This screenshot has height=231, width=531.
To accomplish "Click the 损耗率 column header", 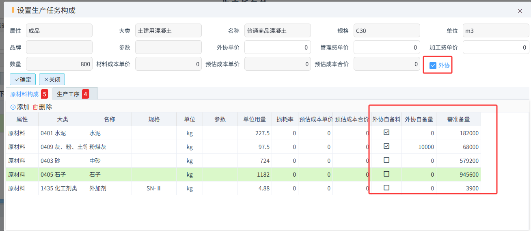I will pyautogui.click(x=285, y=119).
